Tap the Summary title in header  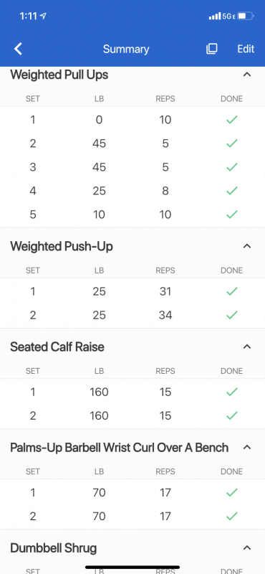pyautogui.click(x=126, y=49)
